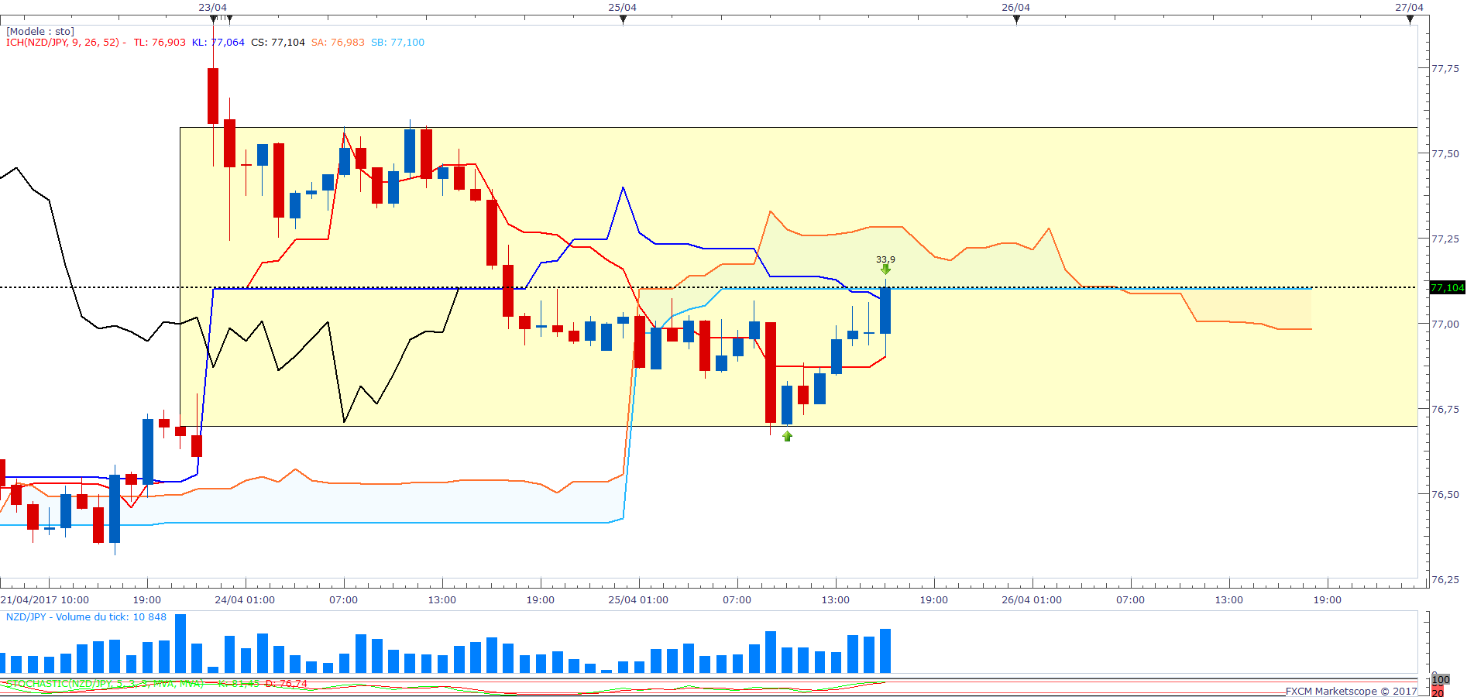Click the STOCHASTIC indicator label at bottom
This screenshot has height=697, width=1474.
pos(105,684)
